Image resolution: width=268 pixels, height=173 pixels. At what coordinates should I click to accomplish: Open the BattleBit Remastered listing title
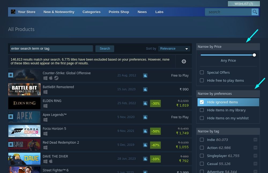(58, 87)
